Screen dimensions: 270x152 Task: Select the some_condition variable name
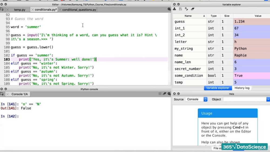189,75
